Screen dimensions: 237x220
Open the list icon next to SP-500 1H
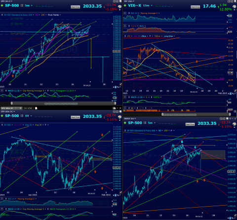click(22, 116)
